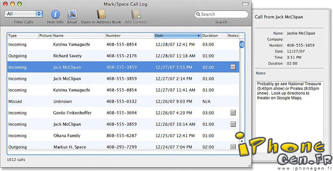Reverse sort via the Date column header
333x171 pixels.
click(x=178, y=36)
